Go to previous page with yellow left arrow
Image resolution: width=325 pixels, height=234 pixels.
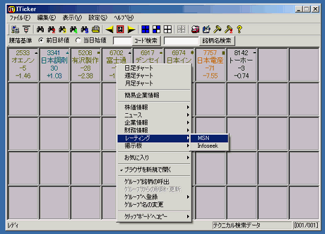pyautogui.click(x=109, y=29)
